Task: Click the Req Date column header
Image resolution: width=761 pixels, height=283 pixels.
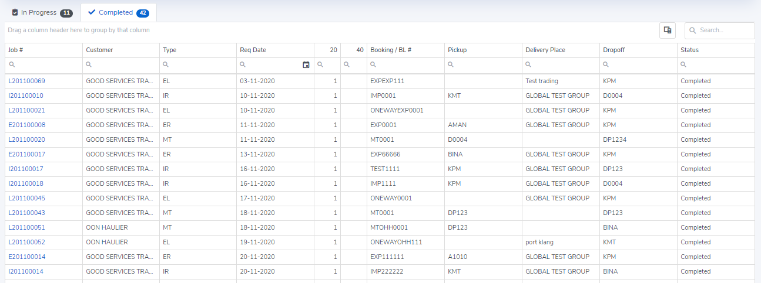Action: [x=253, y=50]
